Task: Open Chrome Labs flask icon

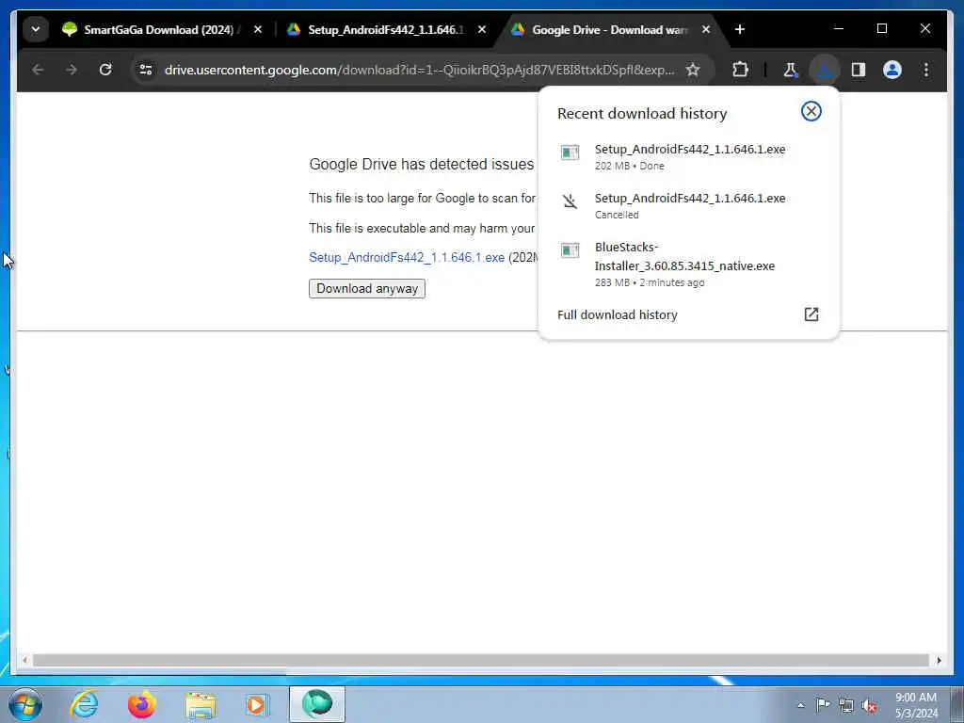Action: coord(790,70)
